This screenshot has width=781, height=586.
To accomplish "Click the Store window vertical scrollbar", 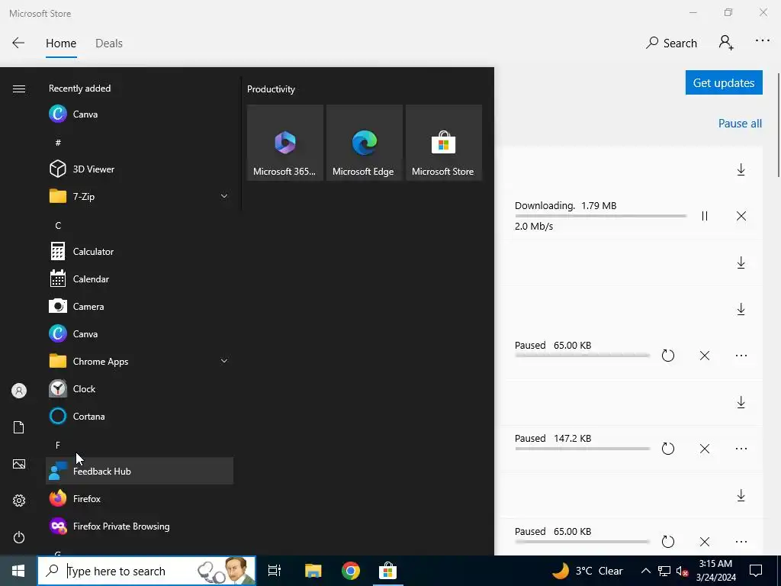I will tap(779, 124).
